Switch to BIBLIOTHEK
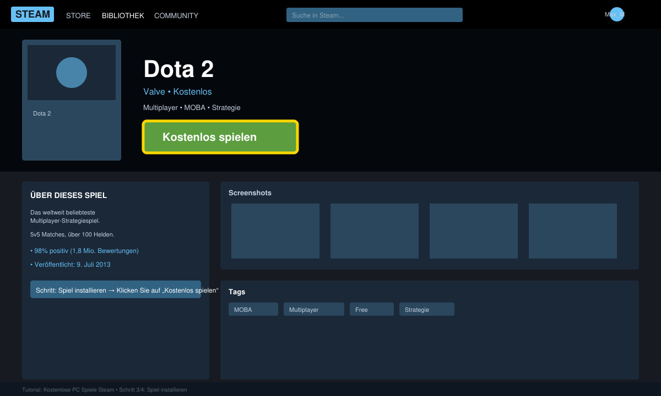The image size is (661, 396). click(123, 15)
